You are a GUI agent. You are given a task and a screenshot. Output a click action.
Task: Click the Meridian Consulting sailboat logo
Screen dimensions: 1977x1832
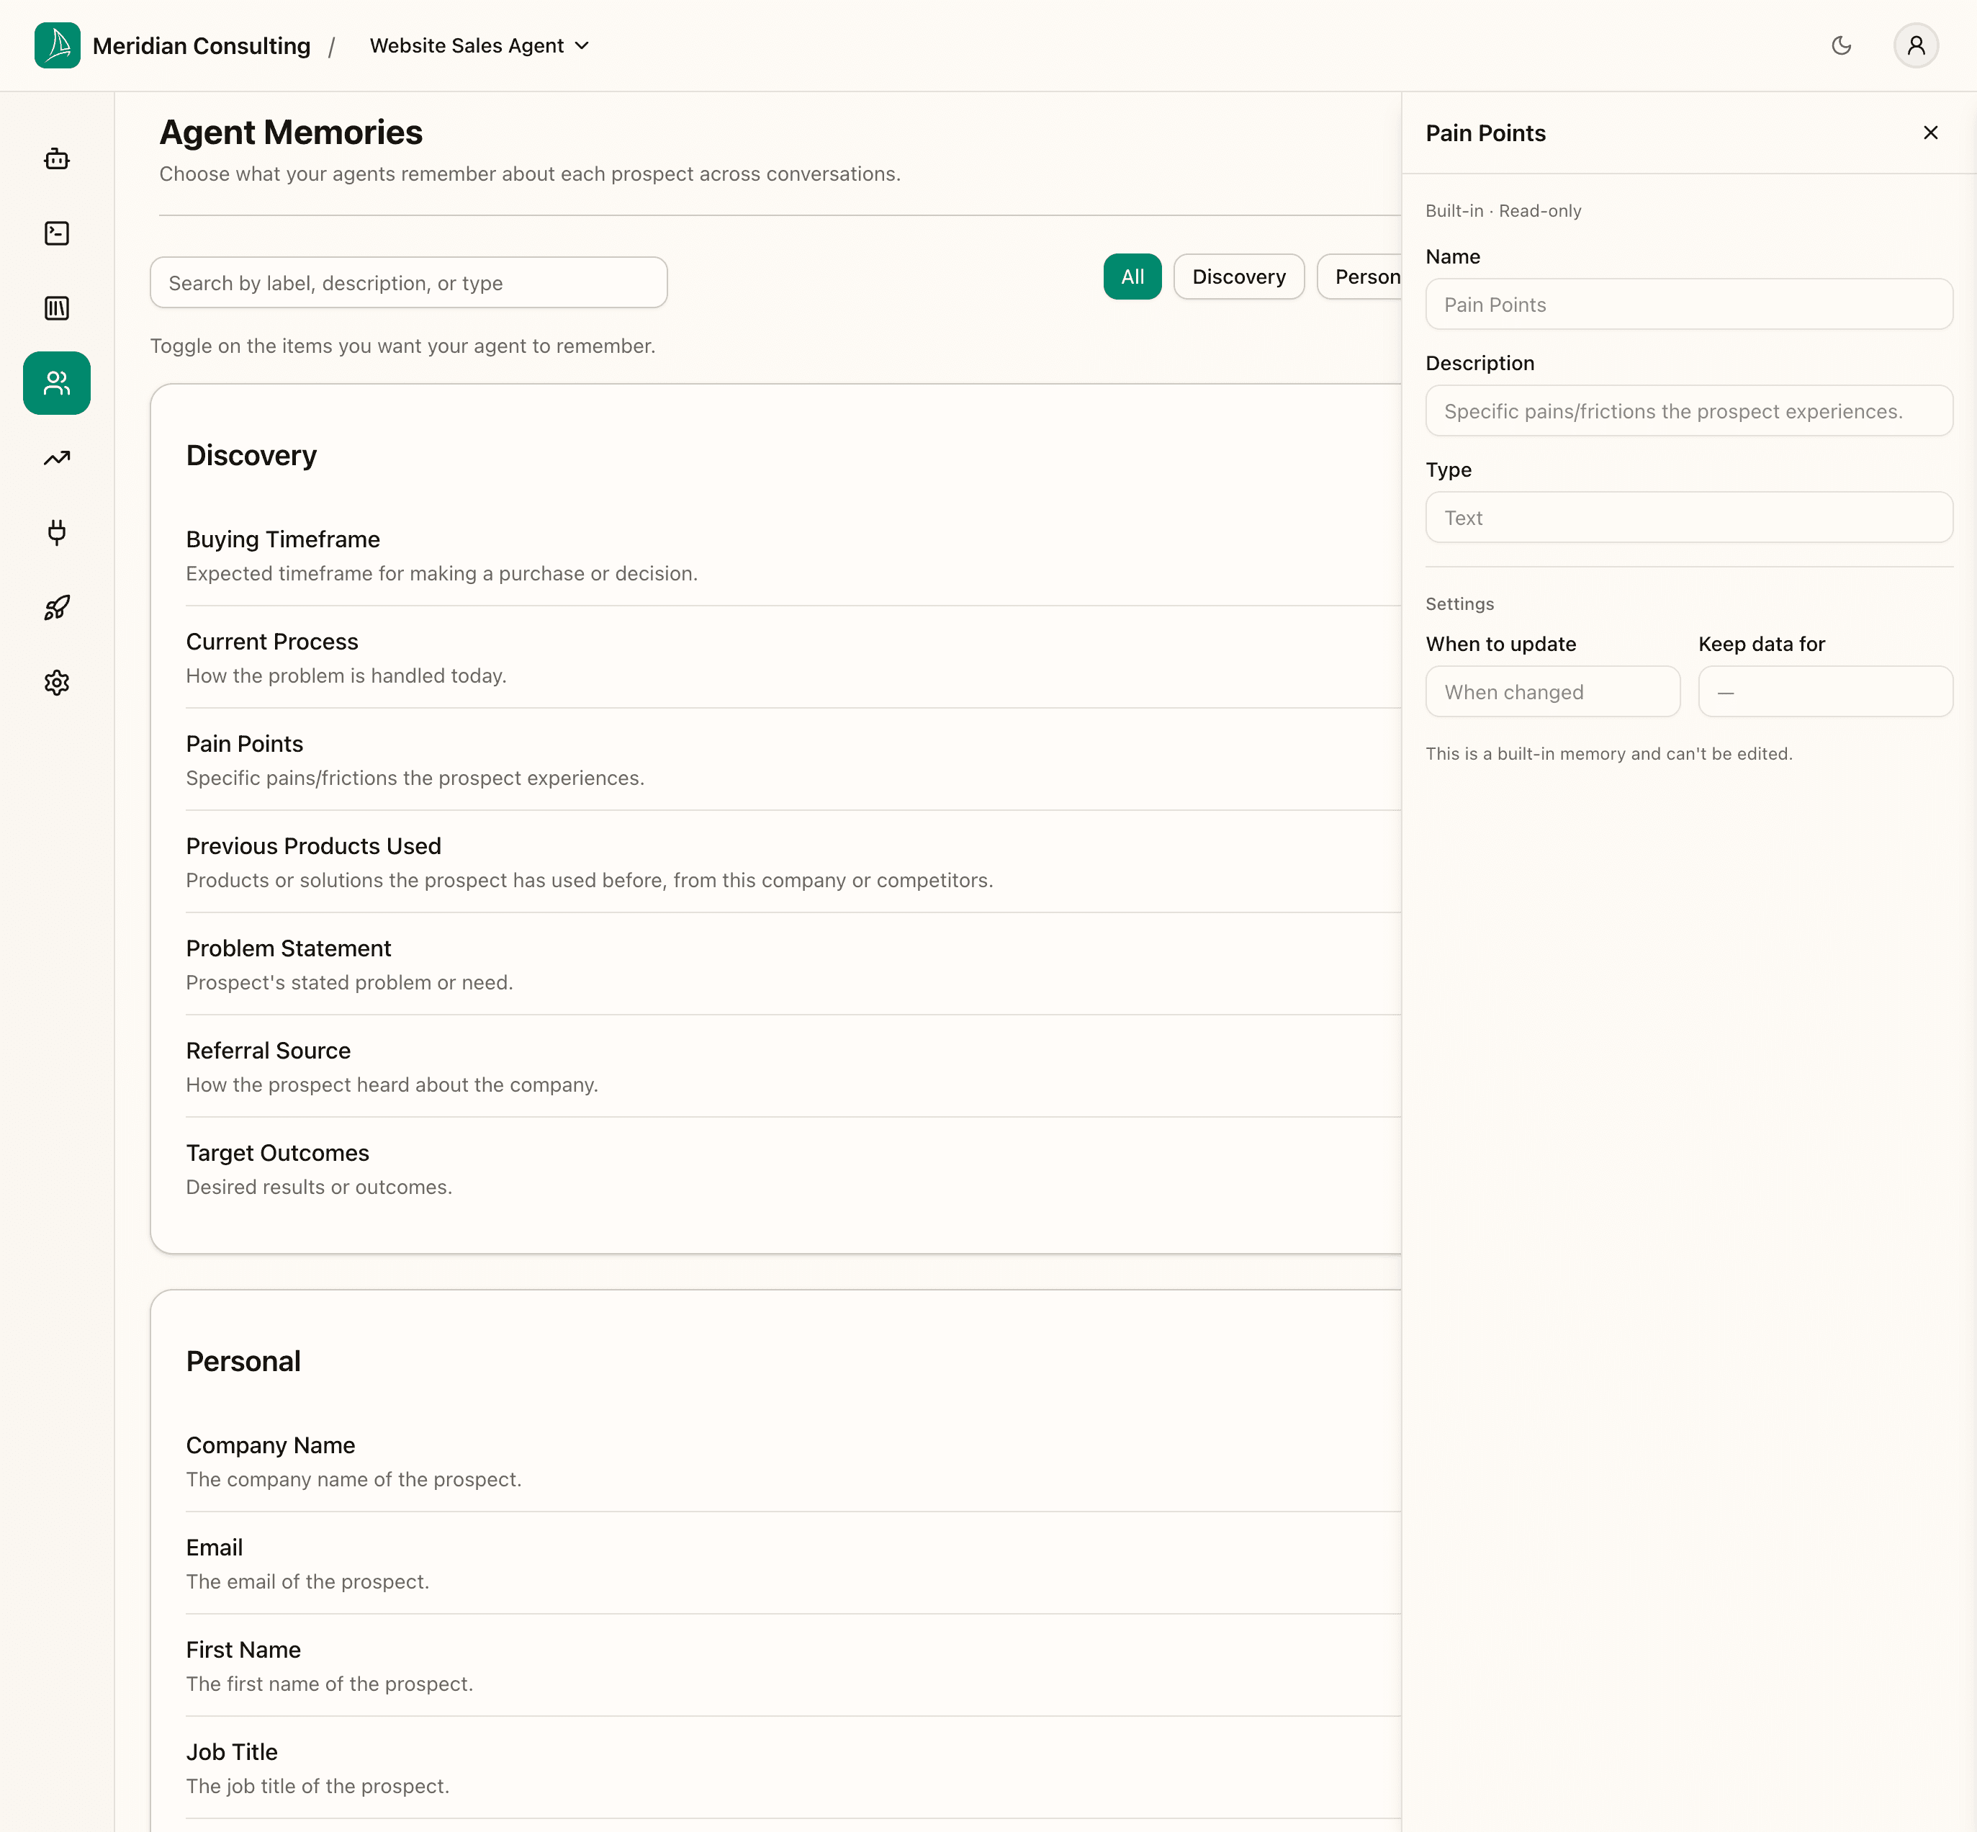(58, 45)
